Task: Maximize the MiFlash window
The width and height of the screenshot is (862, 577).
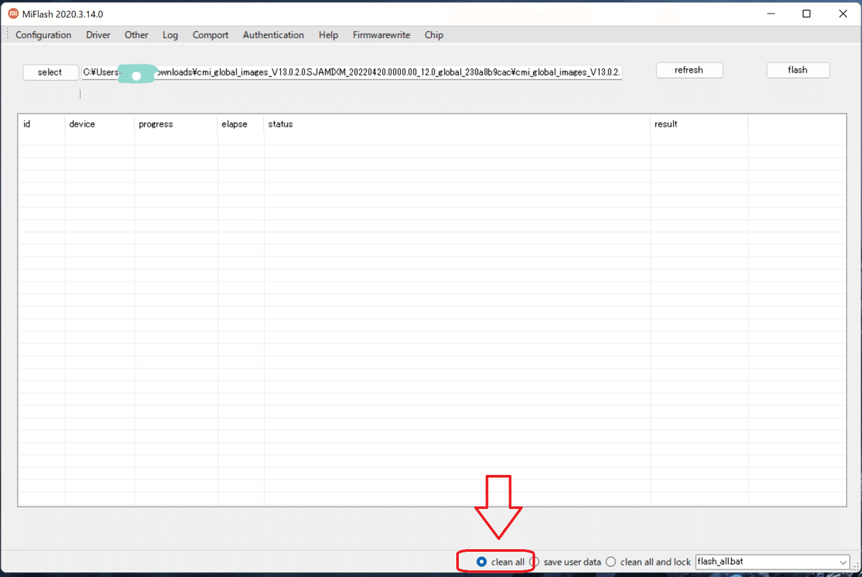Action: (x=807, y=14)
